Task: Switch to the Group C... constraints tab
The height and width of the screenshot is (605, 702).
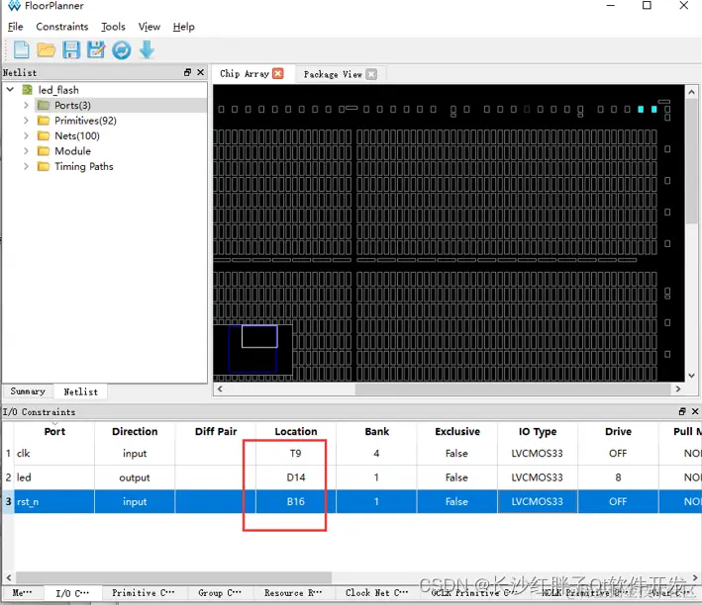Action: 220,593
